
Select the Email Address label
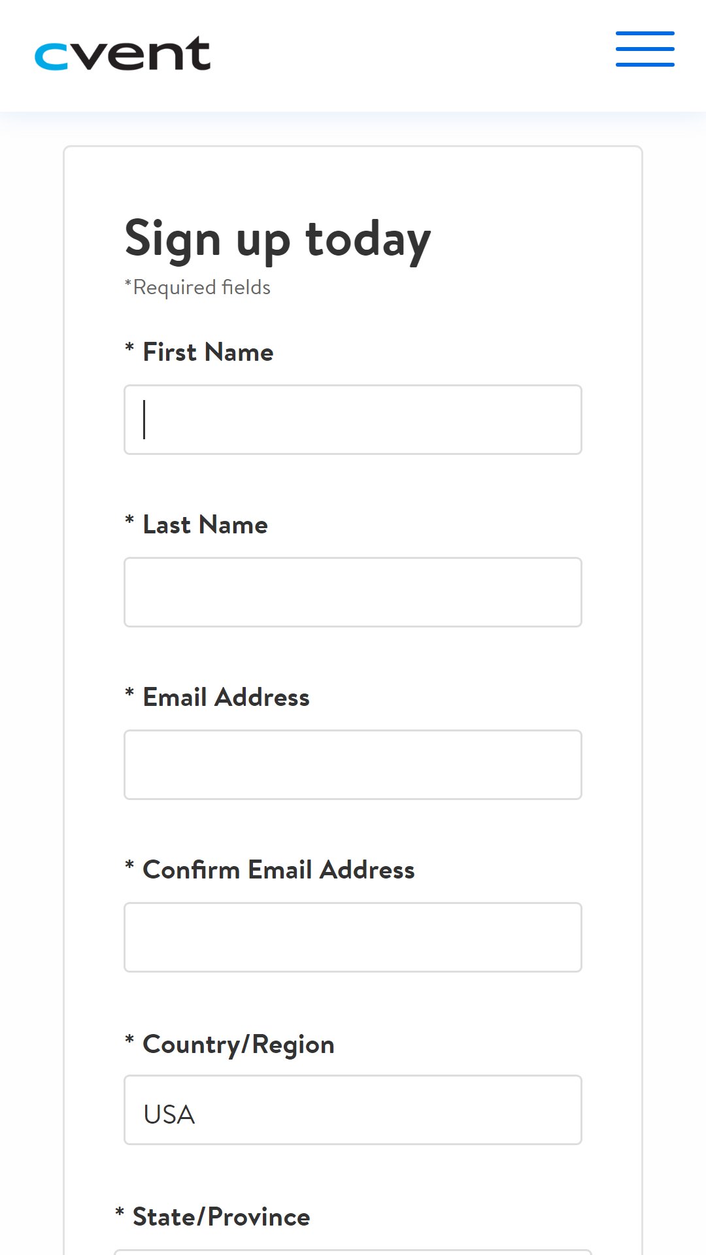click(x=226, y=697)
